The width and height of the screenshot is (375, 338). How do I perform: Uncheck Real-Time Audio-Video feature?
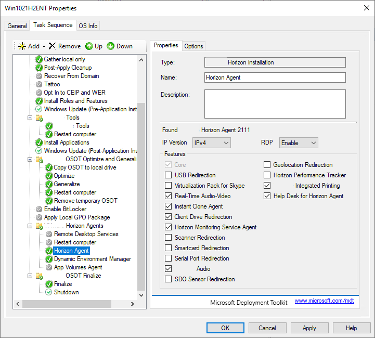(x=168, y=196)
